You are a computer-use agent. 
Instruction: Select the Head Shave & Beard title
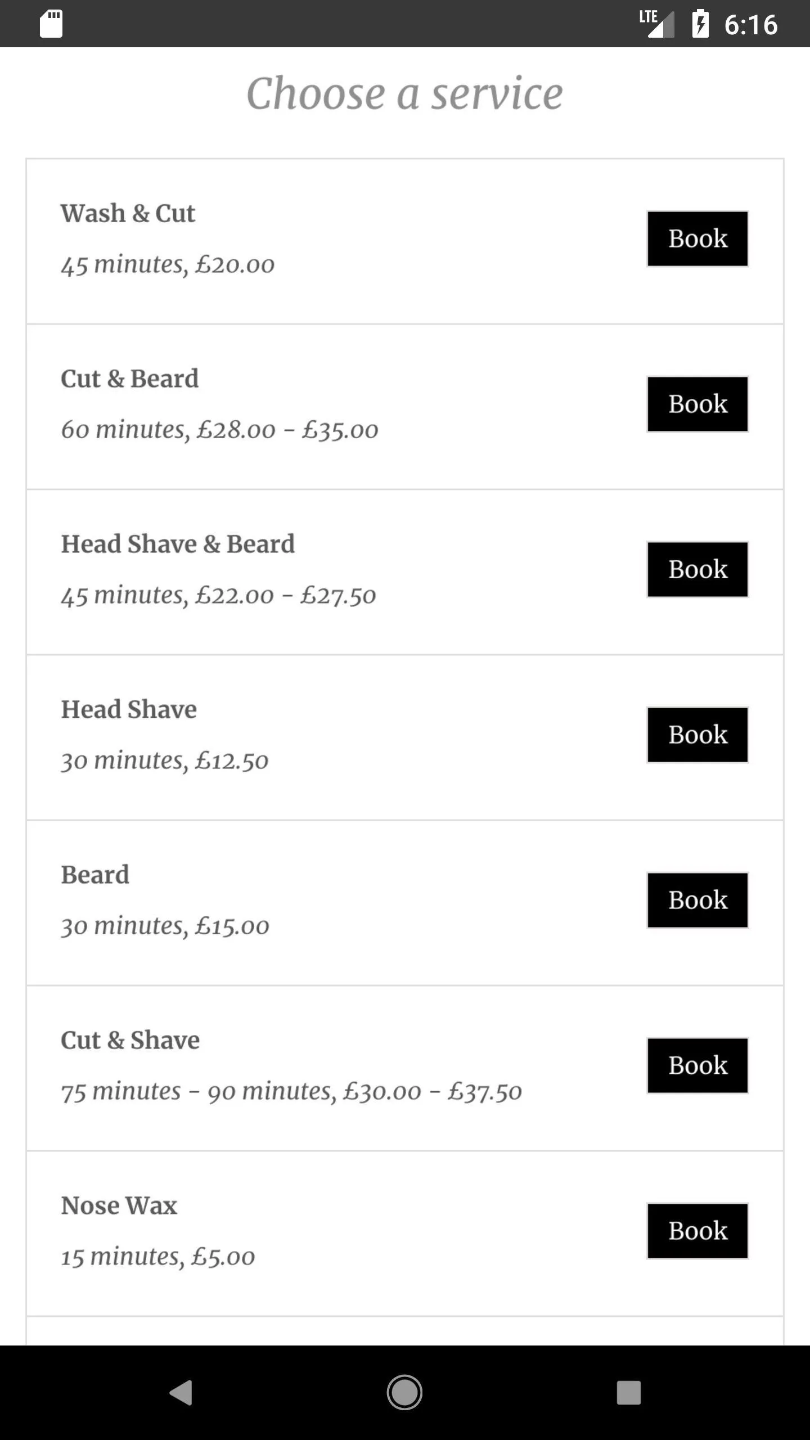[178, 544]
